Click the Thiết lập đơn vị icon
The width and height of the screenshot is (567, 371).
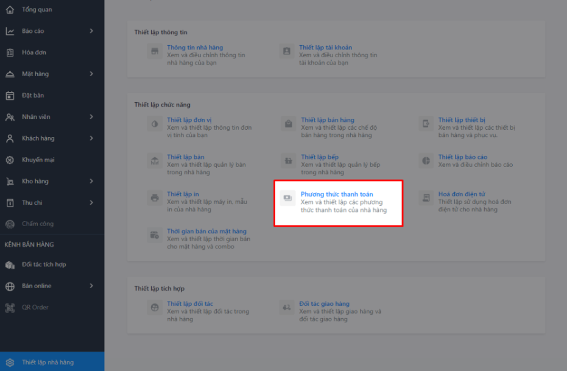(155, 124)
